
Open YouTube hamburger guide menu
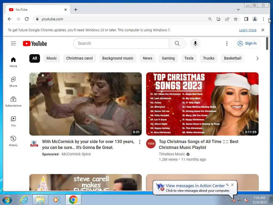tap(13, 44)
